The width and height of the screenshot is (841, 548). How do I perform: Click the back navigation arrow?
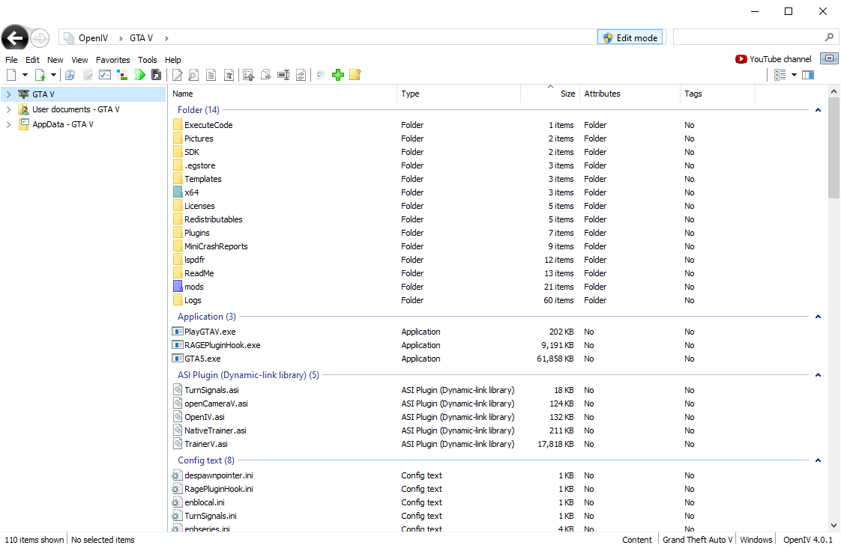coord(15,37)
